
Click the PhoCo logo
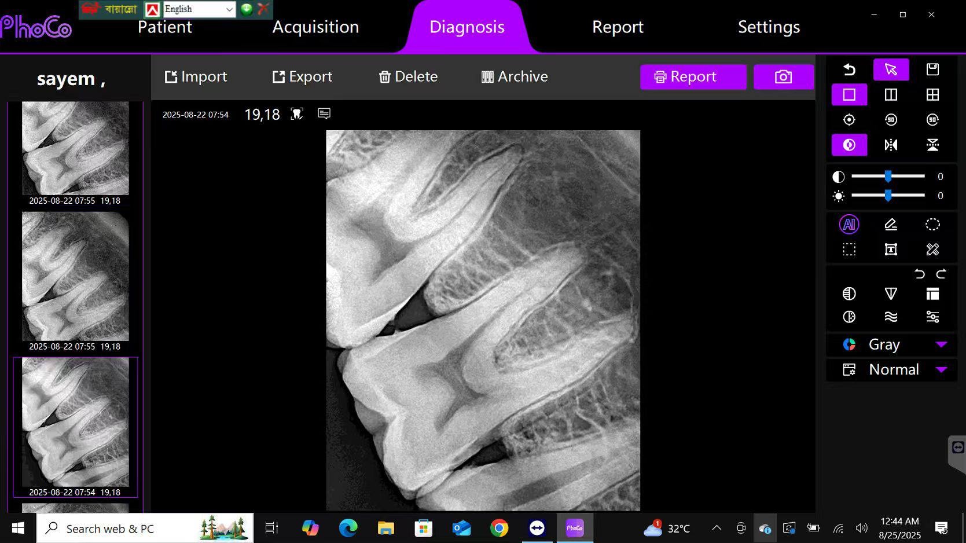(x=36, y=27)
